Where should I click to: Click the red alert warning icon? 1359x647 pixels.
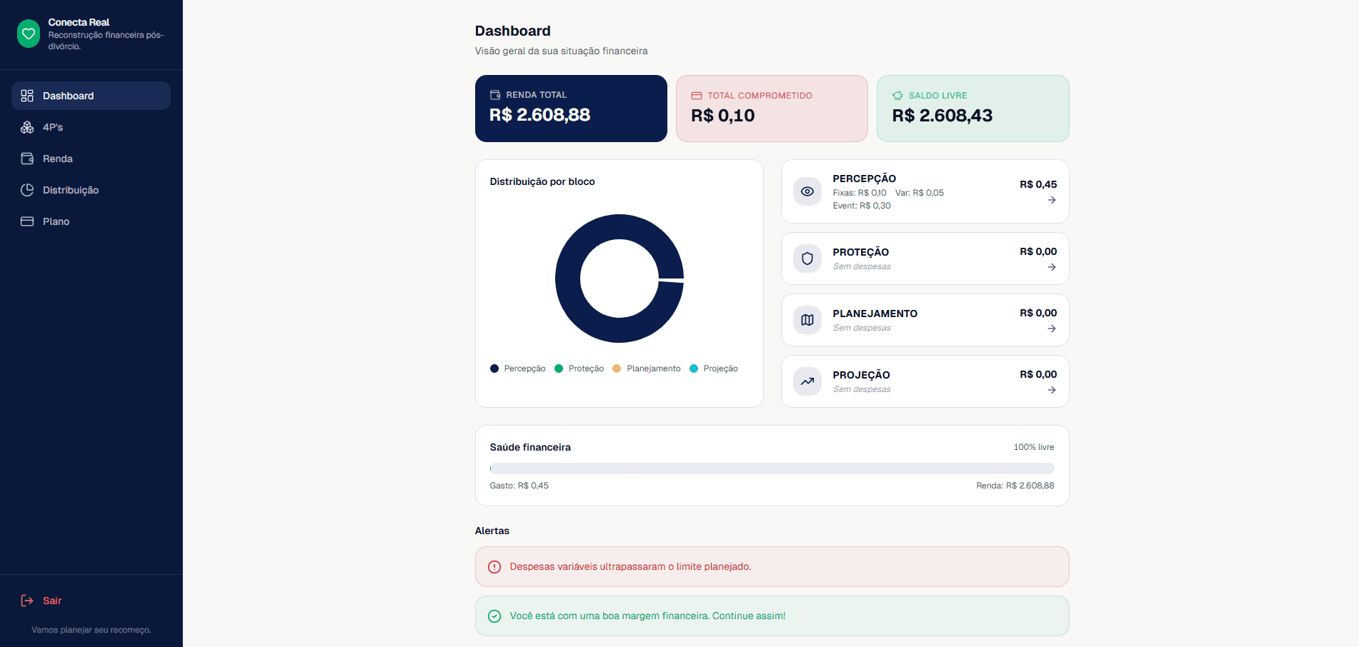pos(494,567)
